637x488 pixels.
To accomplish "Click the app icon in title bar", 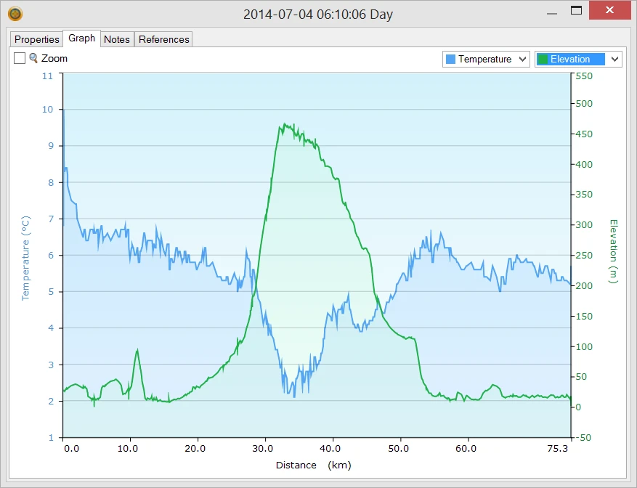I will coord(15,13).
